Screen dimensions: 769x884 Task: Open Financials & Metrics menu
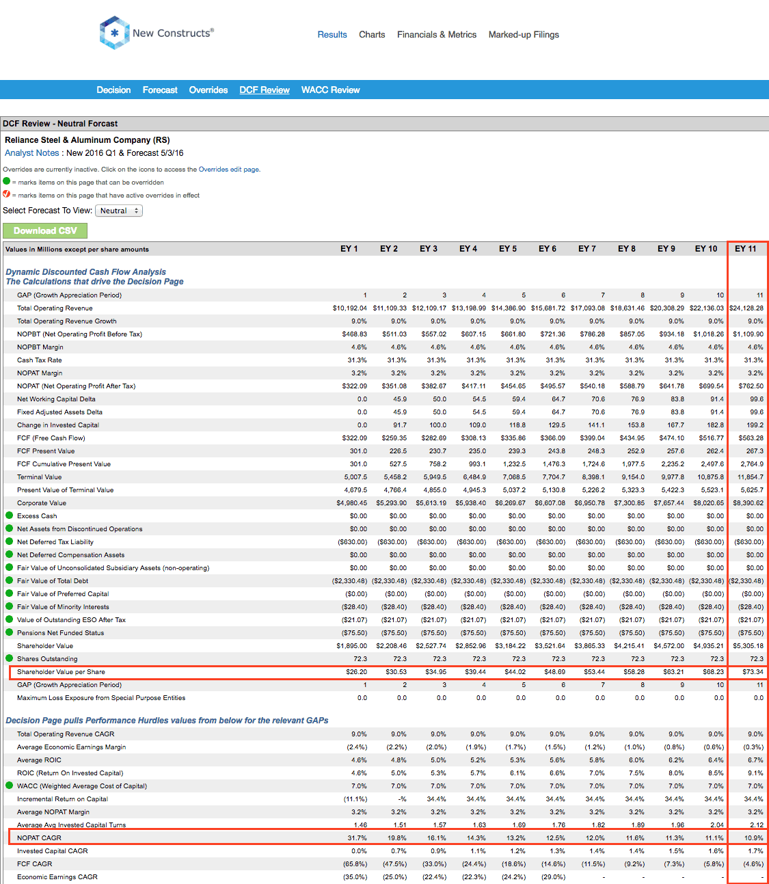pos(437,34)
